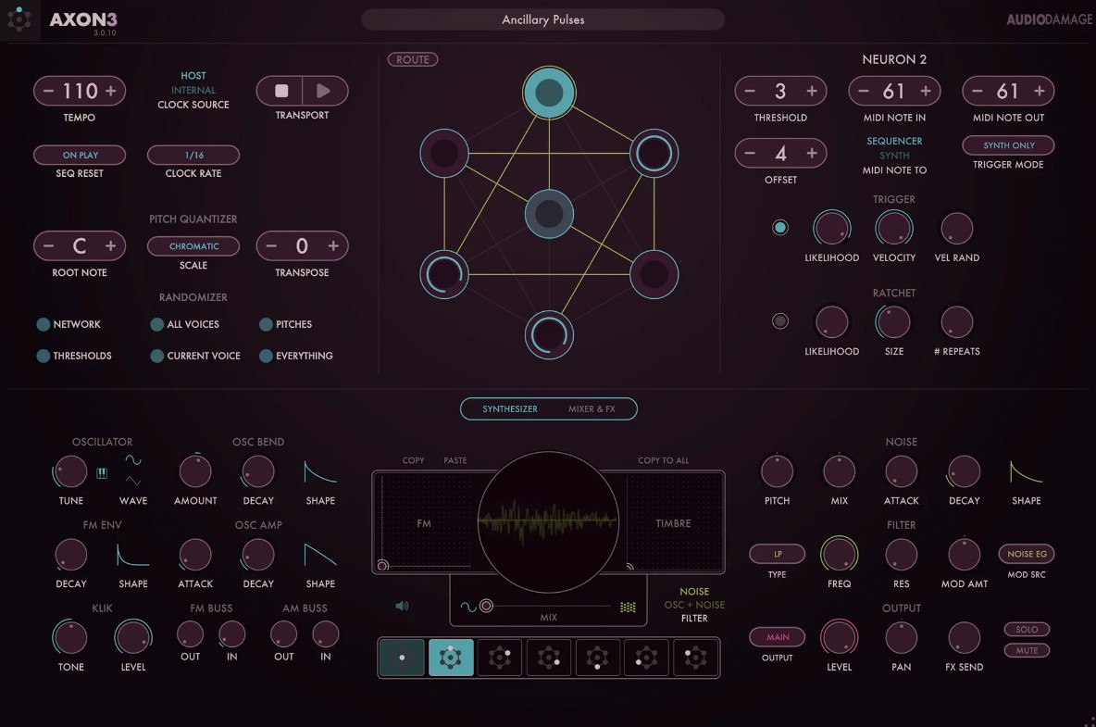This screenshot has width=1096, height=727.
Task: Open the ON PLAY seq reset dropdown
Action: [80, 155]
